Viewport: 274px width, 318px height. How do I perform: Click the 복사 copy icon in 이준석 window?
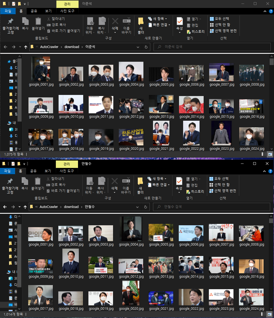[25, 24]
